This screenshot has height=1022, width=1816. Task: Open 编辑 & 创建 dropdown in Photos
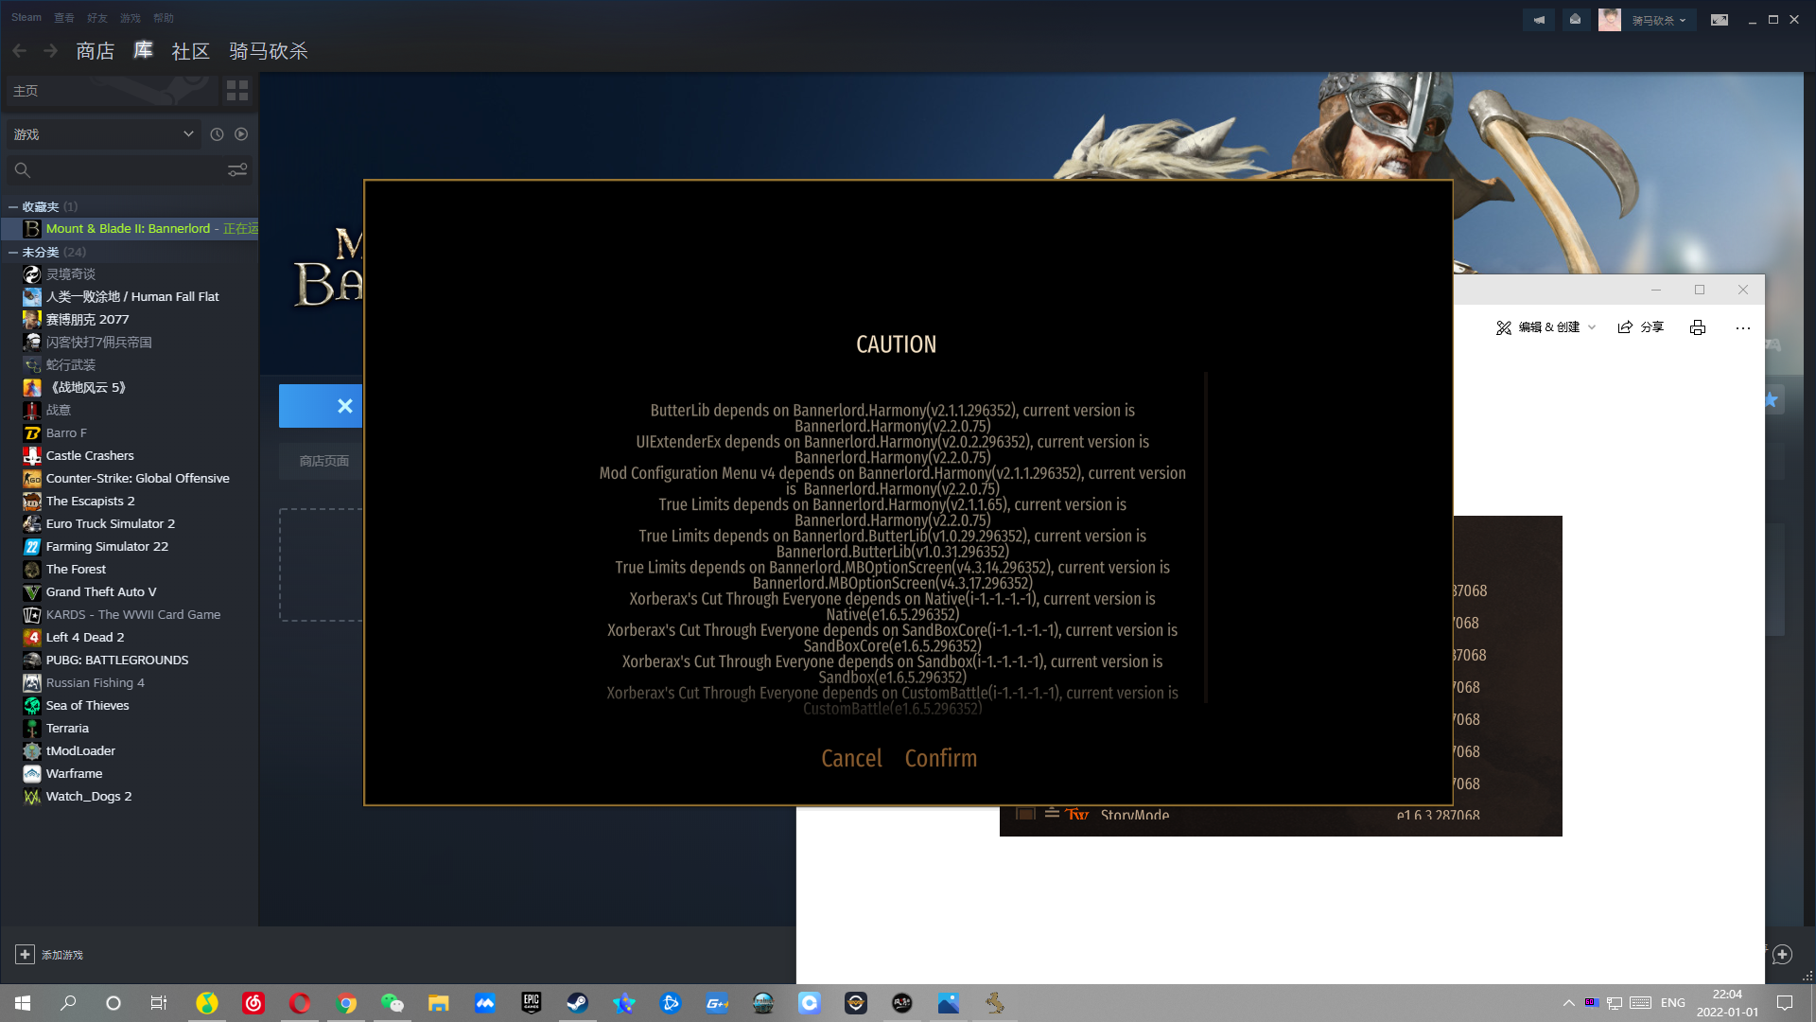[1545, 327]
